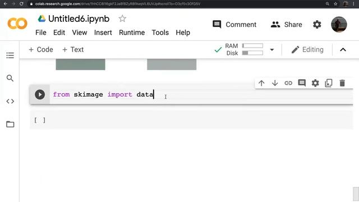Star the Untitled6.ipynb notebook

pos(122,19)
